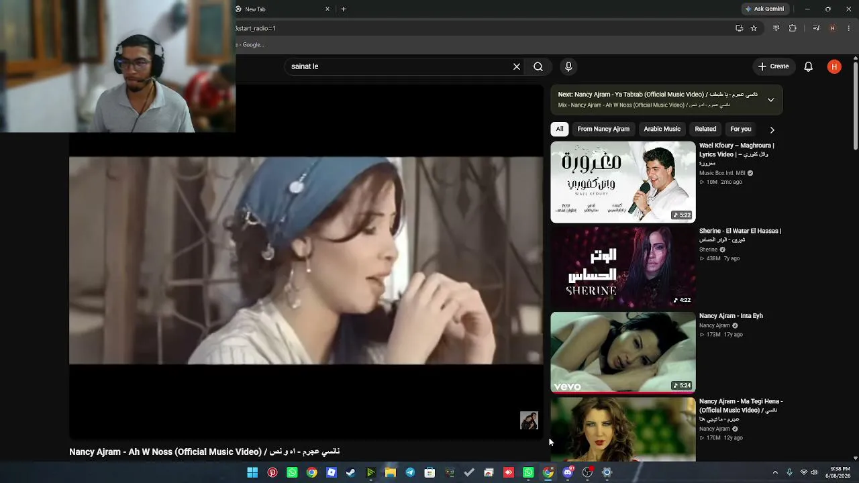Open Chrome media controls icon
This screenshot has width=859, height=483.
816,28
